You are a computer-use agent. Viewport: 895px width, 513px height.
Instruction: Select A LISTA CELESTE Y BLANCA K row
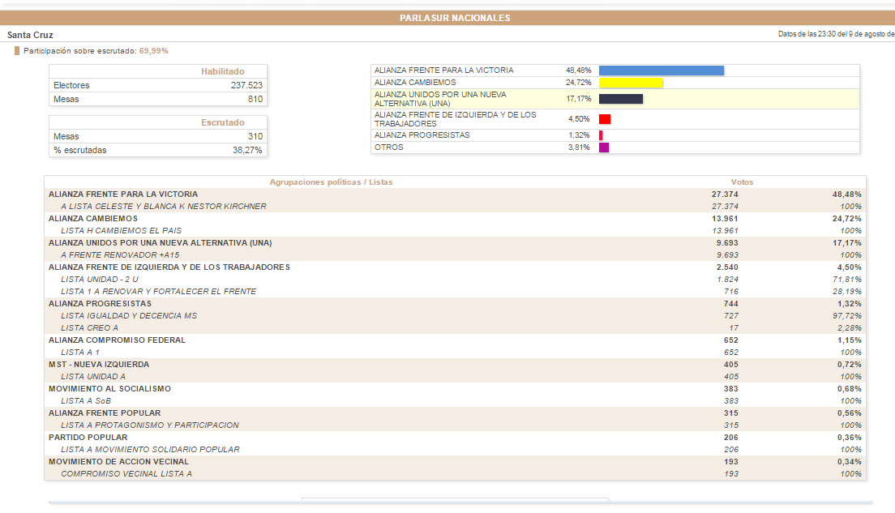[x=455, y=206]
